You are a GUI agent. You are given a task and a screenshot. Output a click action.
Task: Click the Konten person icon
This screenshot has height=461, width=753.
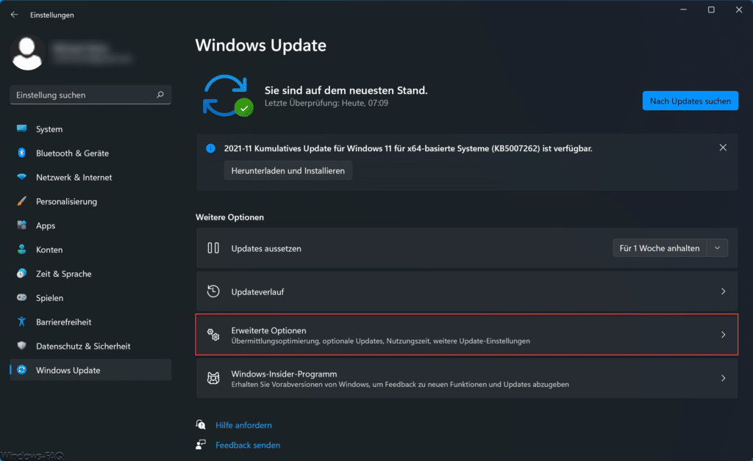click(21, 249)
